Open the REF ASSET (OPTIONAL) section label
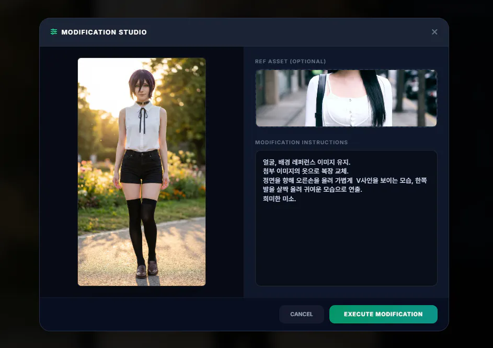The width and height of the screenshot is (493, 348). click(289, 61)
